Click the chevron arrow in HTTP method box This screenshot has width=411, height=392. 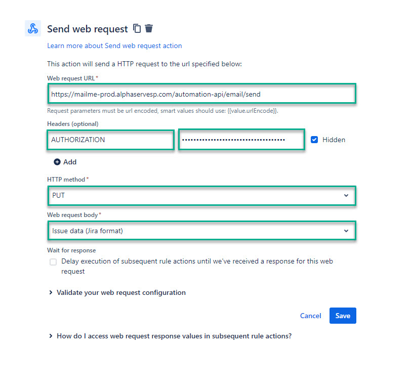[x=346, y=195]
